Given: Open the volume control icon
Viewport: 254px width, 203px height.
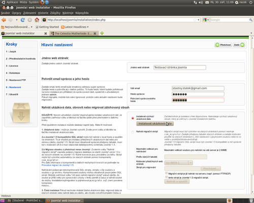Looking at the screenshot, I should (x=201, y=3).
